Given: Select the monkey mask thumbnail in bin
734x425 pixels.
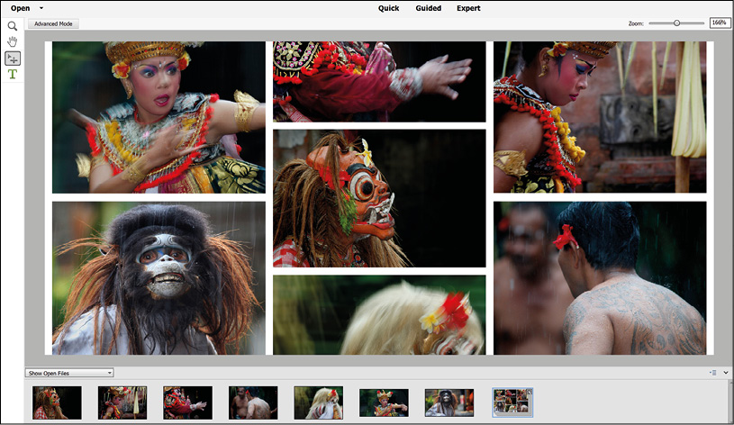Looking at the screenshot, I should (449, 402).
